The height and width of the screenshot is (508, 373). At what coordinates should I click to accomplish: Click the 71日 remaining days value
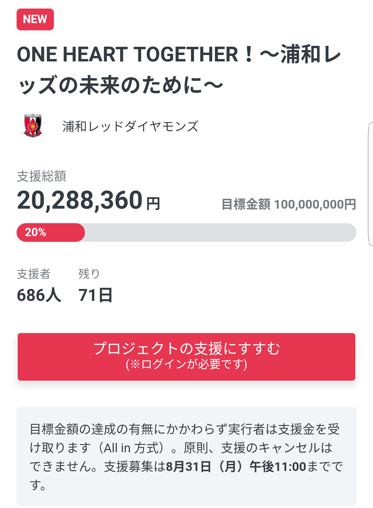coord(95,295)
